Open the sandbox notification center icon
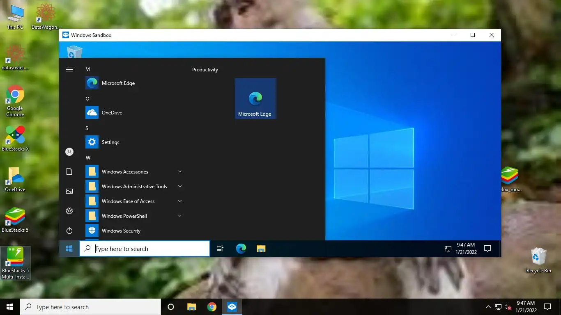Screen dimensions: 561x315 tap(487, 249)
